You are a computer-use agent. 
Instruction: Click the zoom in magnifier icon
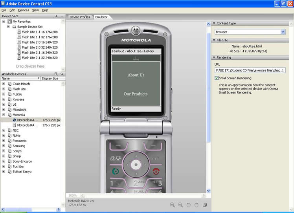[172, 205]
